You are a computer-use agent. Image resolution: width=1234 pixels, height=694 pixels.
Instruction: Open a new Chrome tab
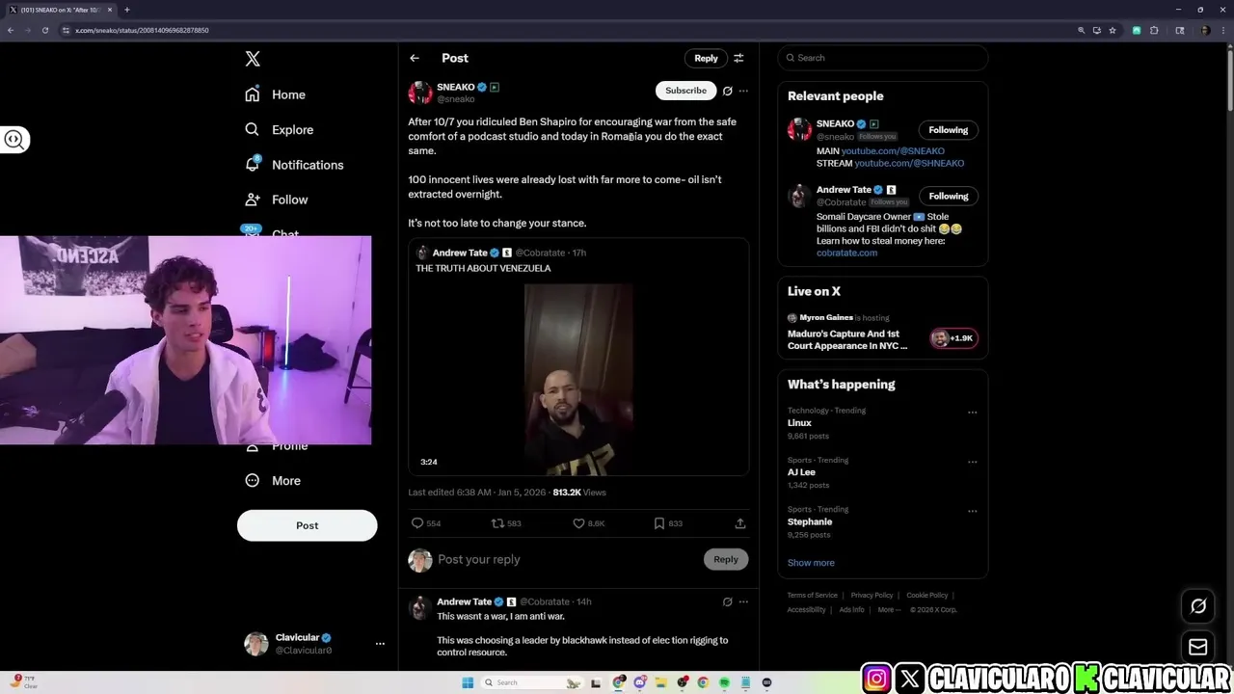pos(127,10)
